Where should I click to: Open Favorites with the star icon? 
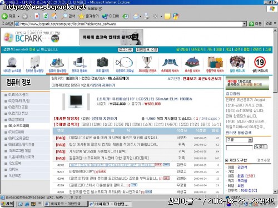(81, 16)
